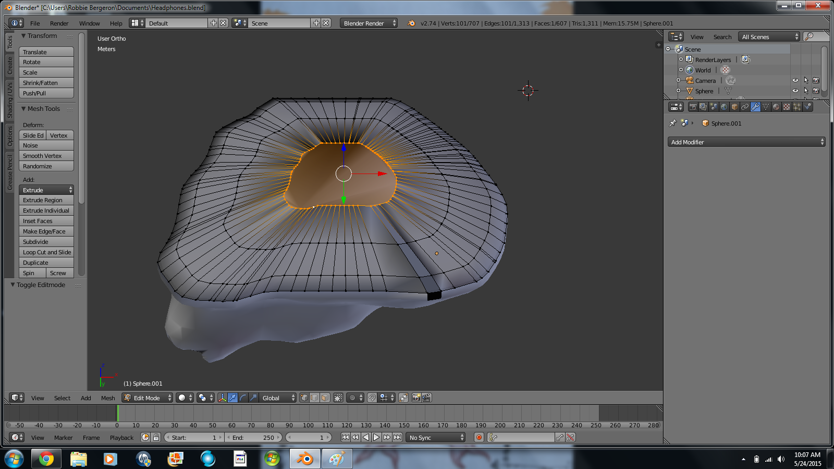This screenshot has width=834, height=469.
Task: Toggle use preview range clock icon
Action: 145,437
